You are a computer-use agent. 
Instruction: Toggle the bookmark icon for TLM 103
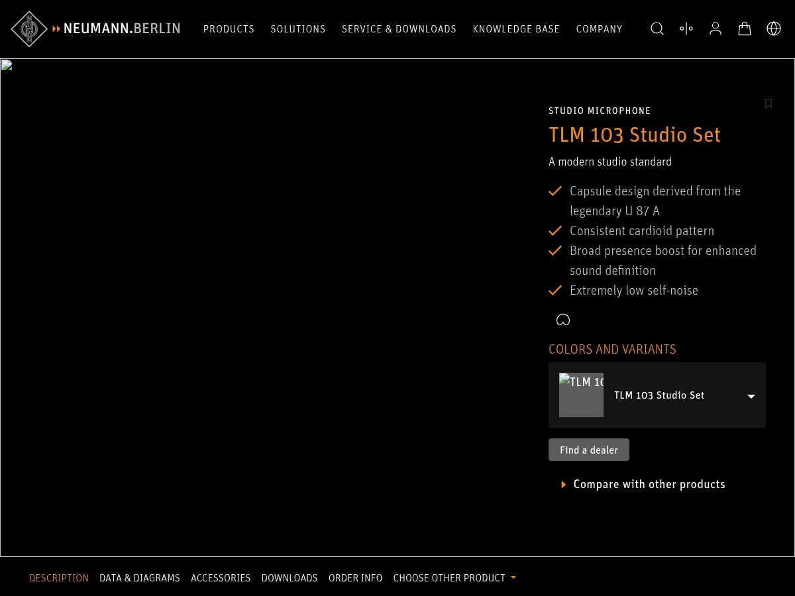(x=768, y=104)
